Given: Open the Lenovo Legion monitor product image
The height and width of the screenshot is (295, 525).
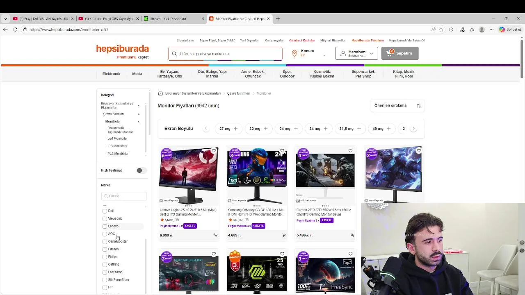Looking at the screenshot, I should (x=189, y=175).
